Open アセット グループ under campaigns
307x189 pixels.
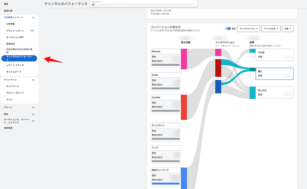coord(15,93)
